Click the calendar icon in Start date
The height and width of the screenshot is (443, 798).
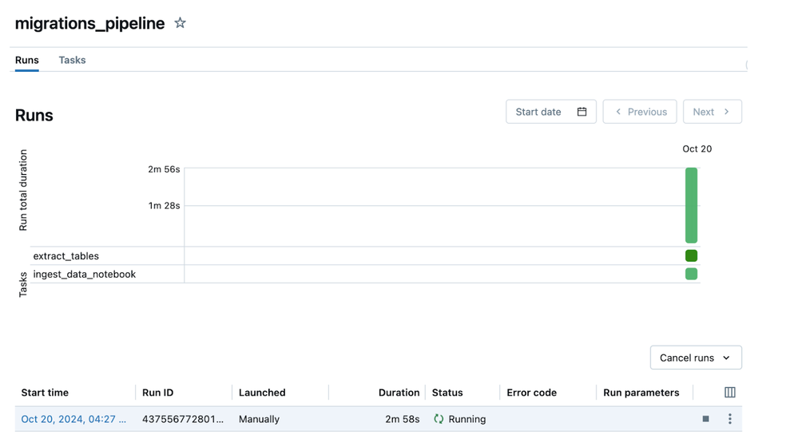[582, 112]
